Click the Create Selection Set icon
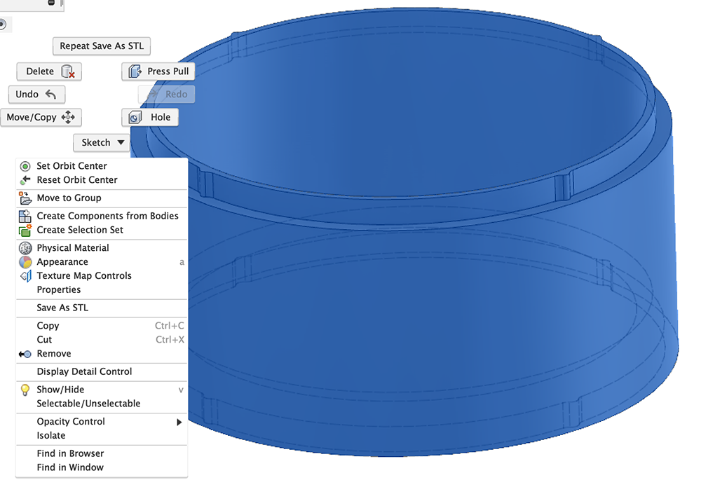The width and height of the screenshot is (701, 480). click(25, 230)
